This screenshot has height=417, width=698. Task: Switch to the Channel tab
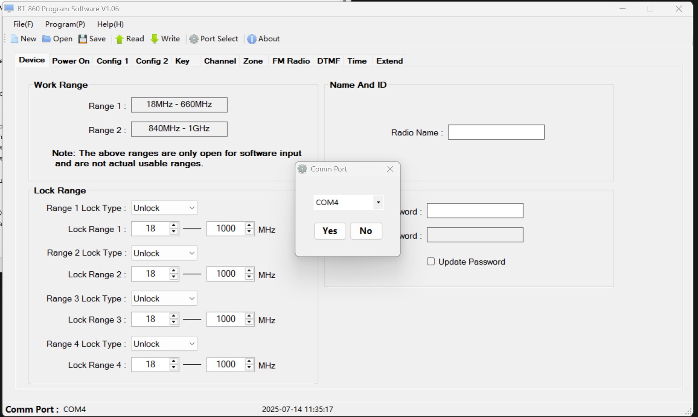click(x=220, y=61)
